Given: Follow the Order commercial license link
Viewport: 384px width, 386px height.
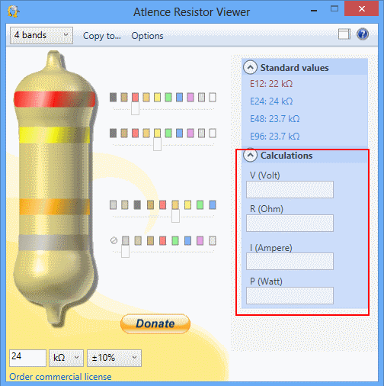Looking at the screenshot, I should click(60, 377).
